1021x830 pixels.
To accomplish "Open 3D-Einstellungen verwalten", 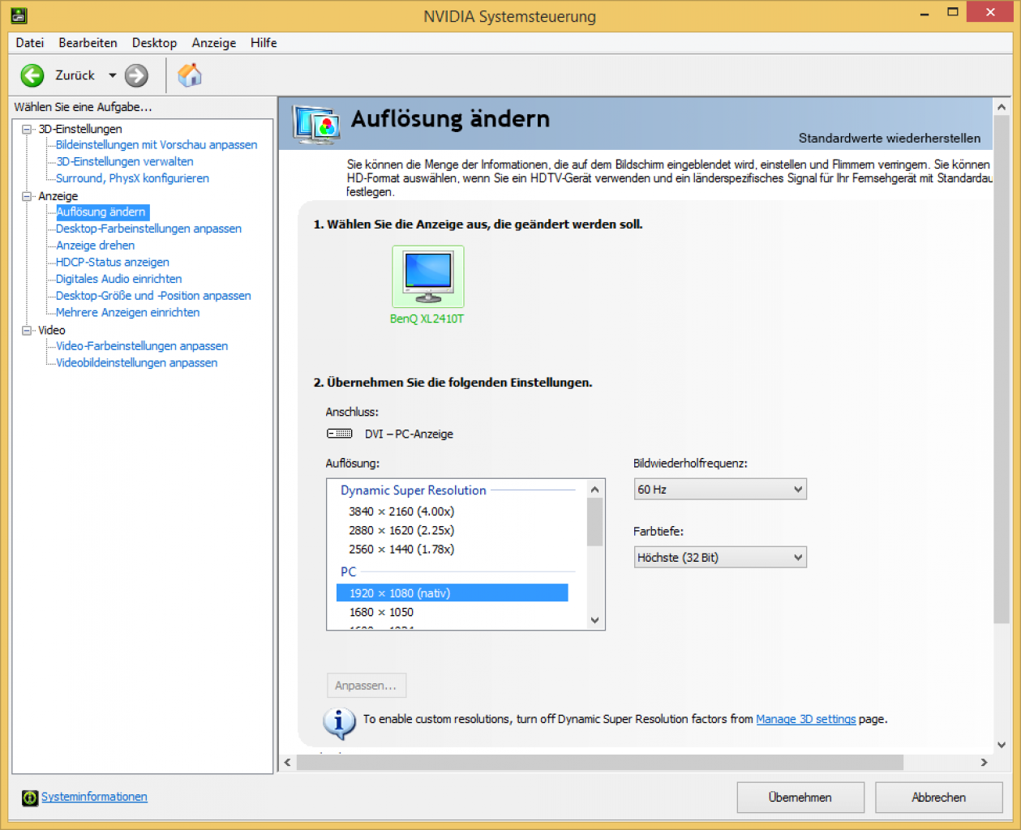I will click(x=125, y=161).
